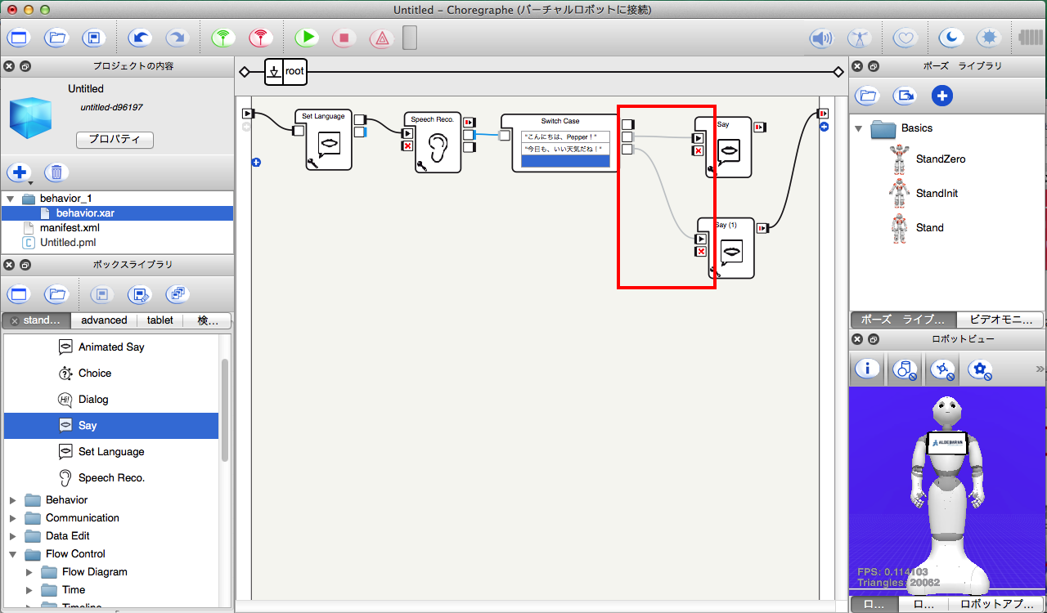Click the root breadcrumb box

point(285,72)
